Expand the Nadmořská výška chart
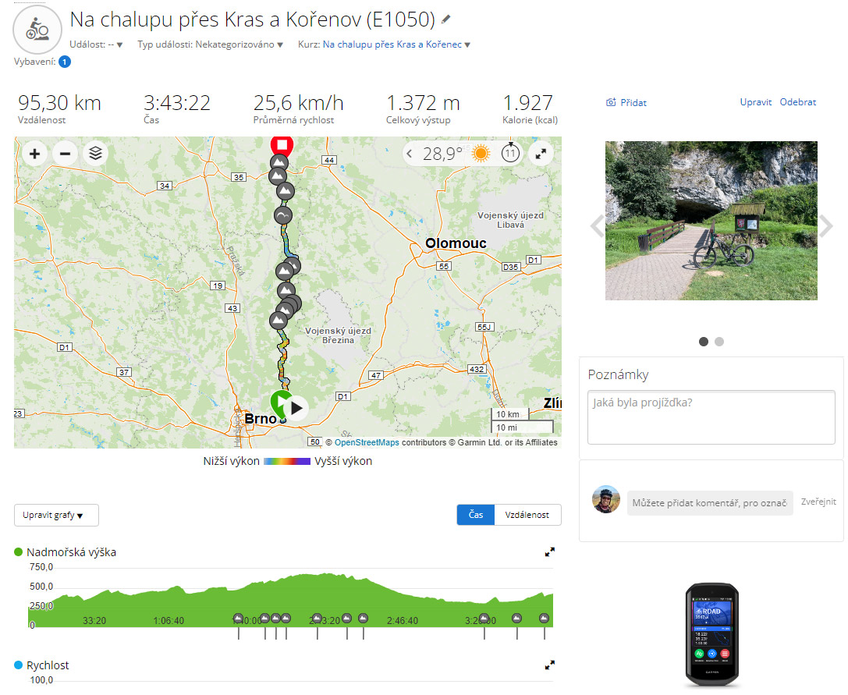The height and width of the screenshot is (695, 848). pyautogui.click(x=549, y=552)
